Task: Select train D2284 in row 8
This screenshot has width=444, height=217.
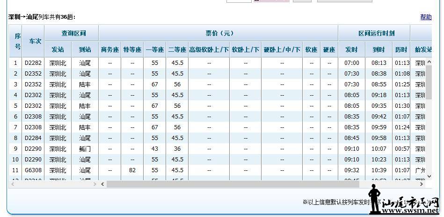Action: click(x=33, y=138)
